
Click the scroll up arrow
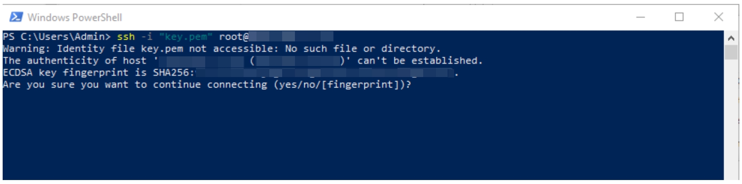(x=731, y=38)
